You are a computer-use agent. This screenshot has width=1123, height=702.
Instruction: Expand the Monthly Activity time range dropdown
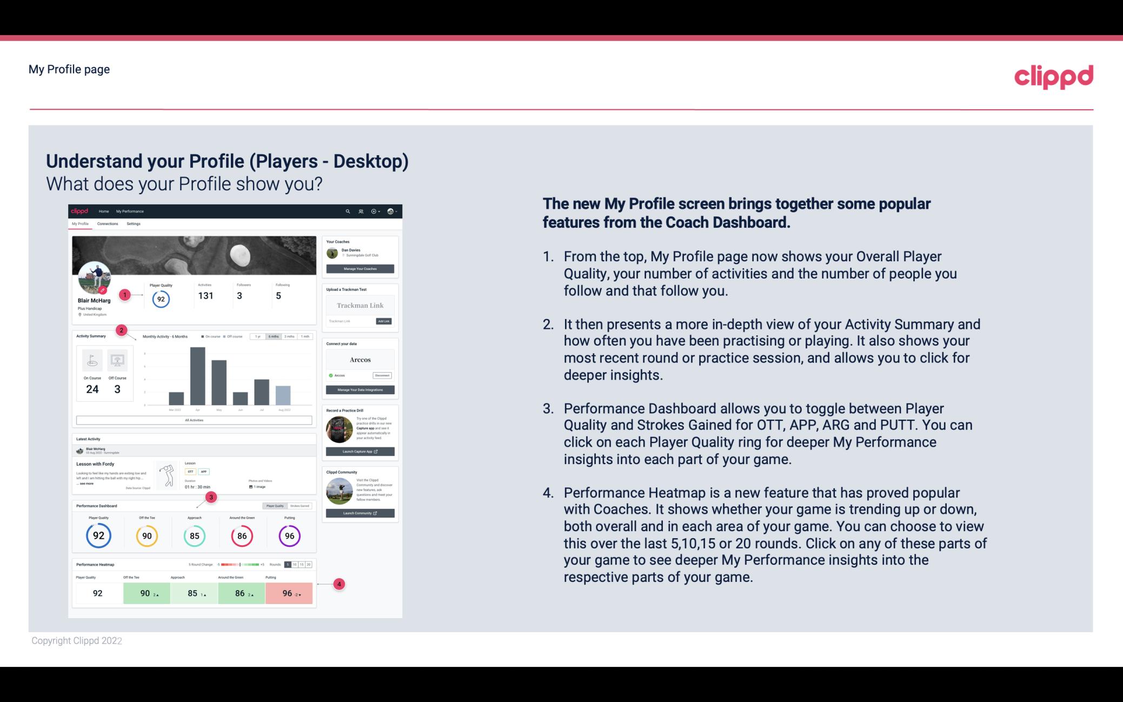click(x=273, y=337)
